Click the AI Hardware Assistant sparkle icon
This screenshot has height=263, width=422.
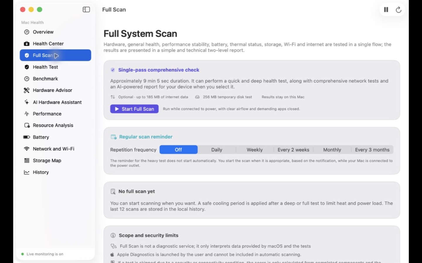point(27,102)
